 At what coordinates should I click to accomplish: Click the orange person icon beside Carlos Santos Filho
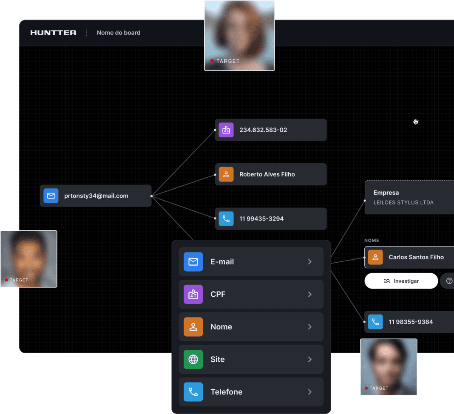[x=375, y=257]
